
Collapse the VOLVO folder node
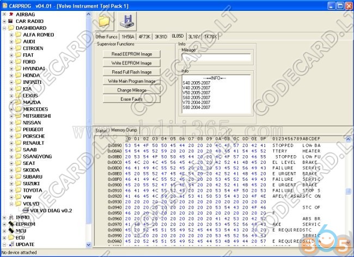11,204
